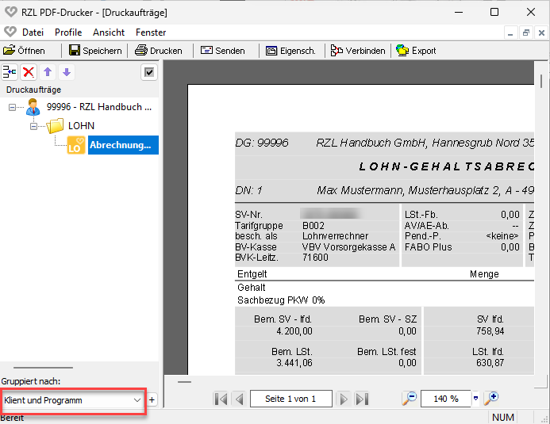Export the document with Export button
Viewport: 550px width, 424px height.
(417, 51)
